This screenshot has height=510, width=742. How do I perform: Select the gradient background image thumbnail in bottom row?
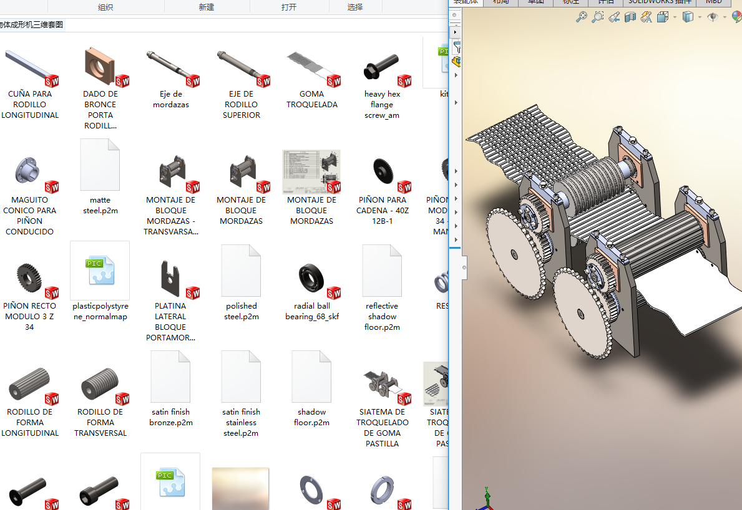tap(241, 489)
